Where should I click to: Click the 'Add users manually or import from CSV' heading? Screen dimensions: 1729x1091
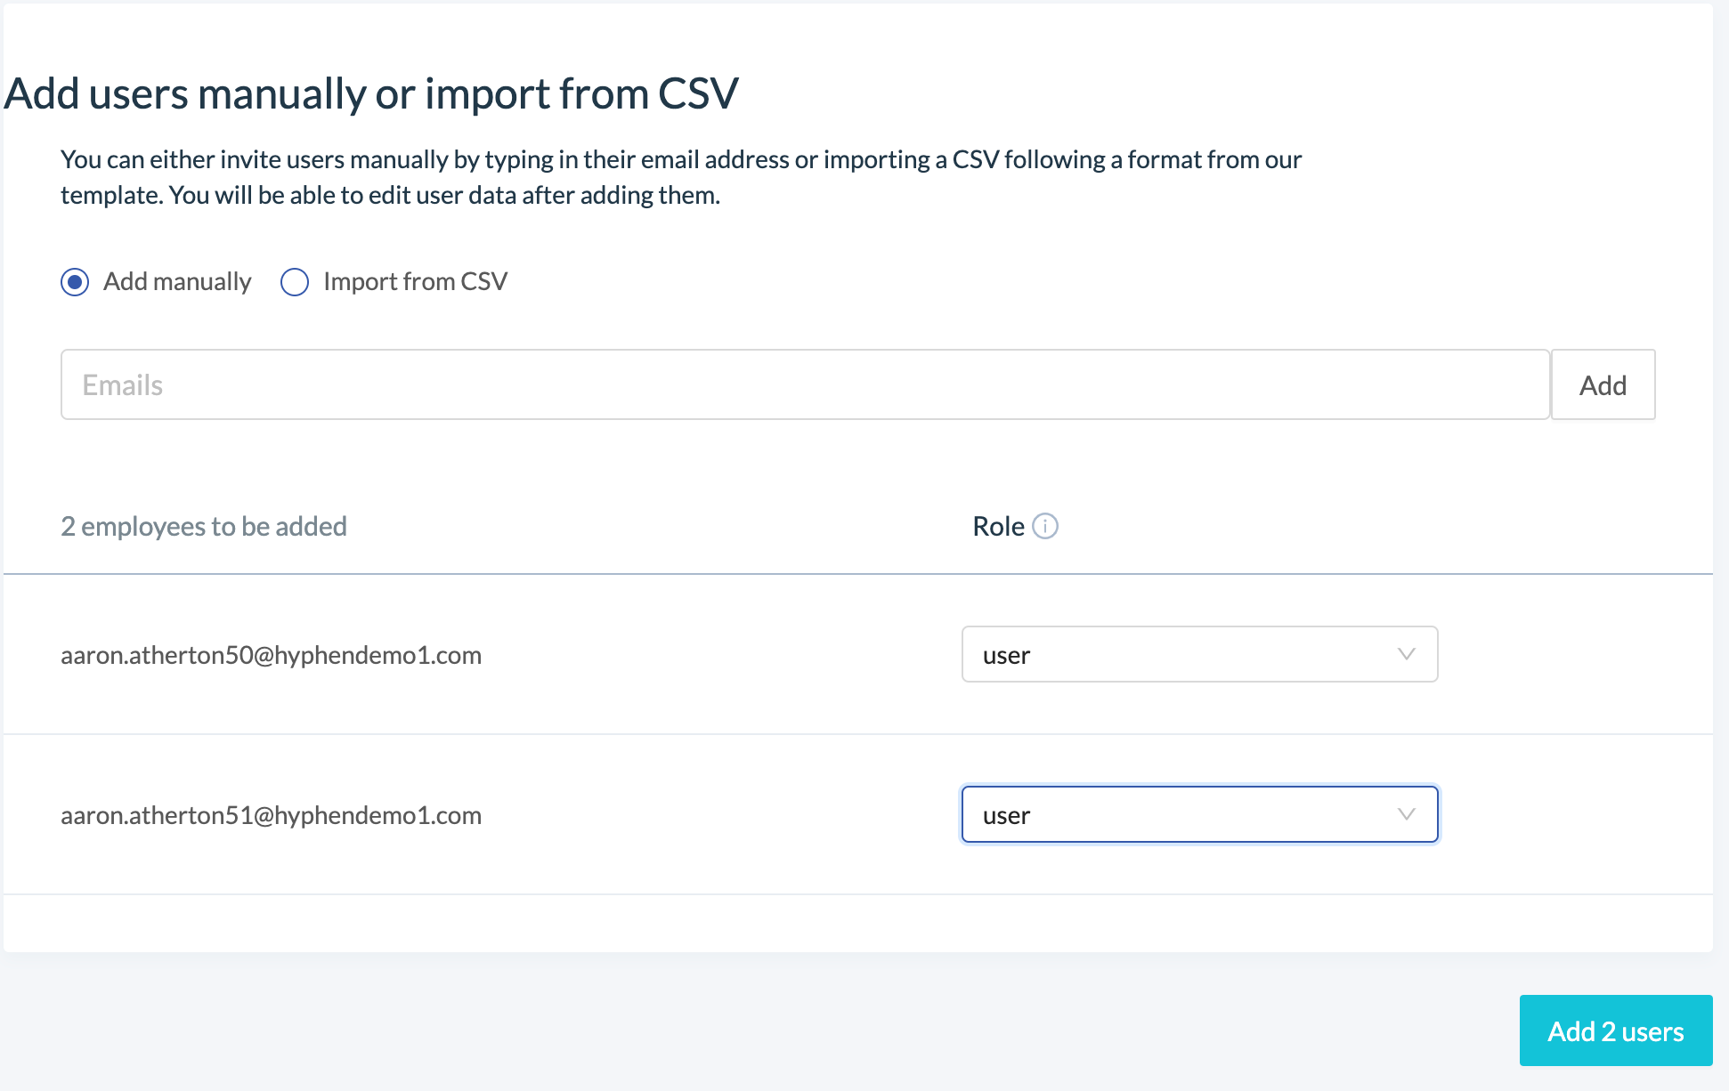[x=371, y=93]
